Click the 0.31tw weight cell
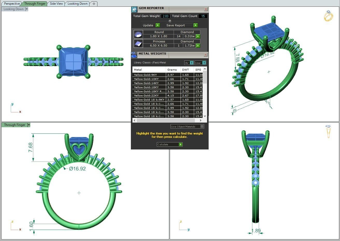The height and width of the screenshot is (241, 340). (x=189, y=36)
